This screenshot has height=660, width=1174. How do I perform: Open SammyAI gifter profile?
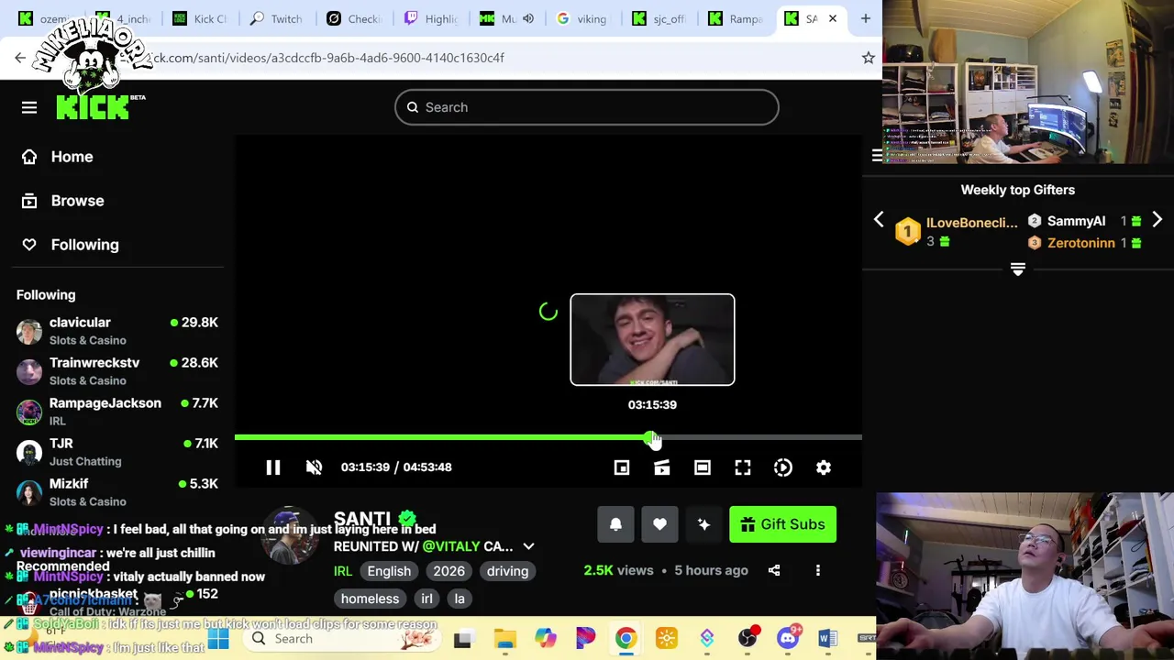(x=1076, y=221)
